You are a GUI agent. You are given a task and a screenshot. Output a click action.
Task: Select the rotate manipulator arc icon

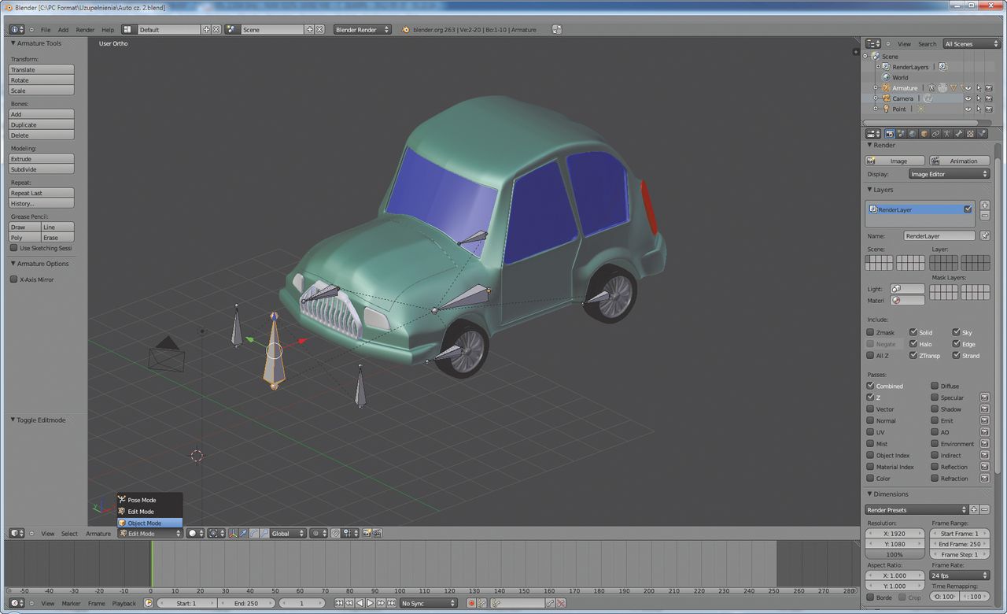pyautogui.click(x=253, y=533)
